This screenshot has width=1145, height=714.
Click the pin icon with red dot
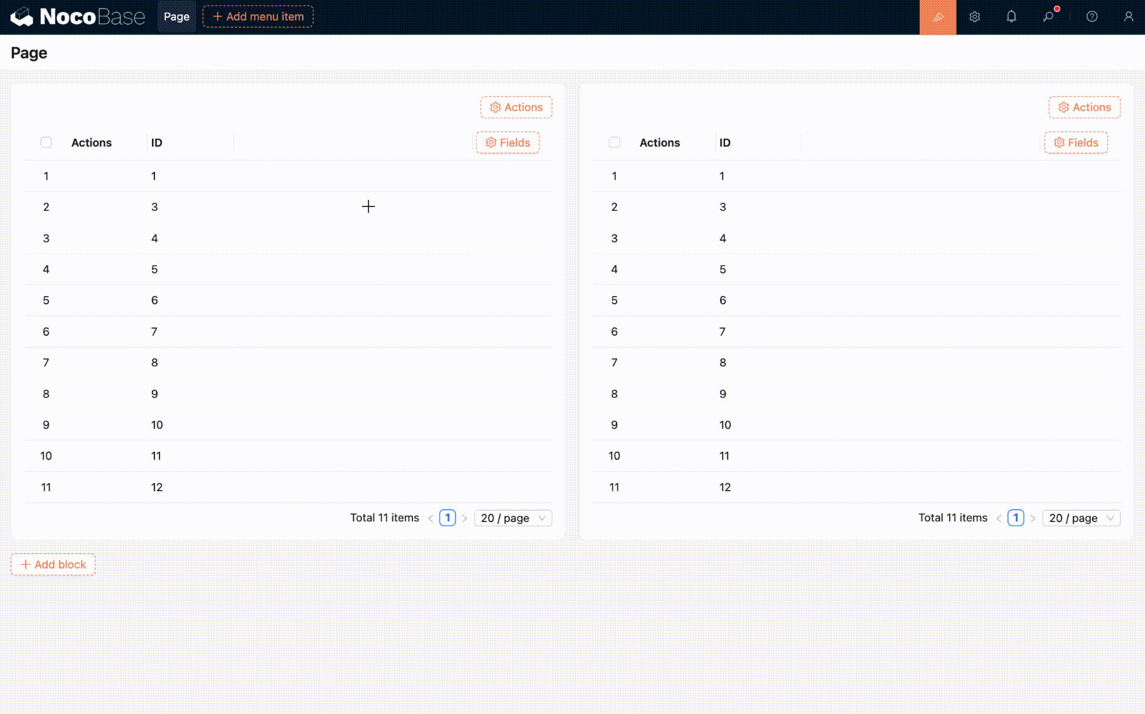point(1048,17)
